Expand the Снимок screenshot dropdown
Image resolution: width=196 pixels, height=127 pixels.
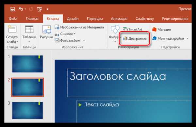click(x=74, y=34)
